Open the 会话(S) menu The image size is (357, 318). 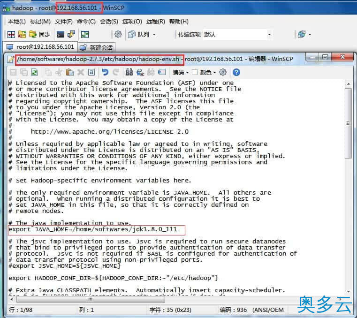pos(109,22)
